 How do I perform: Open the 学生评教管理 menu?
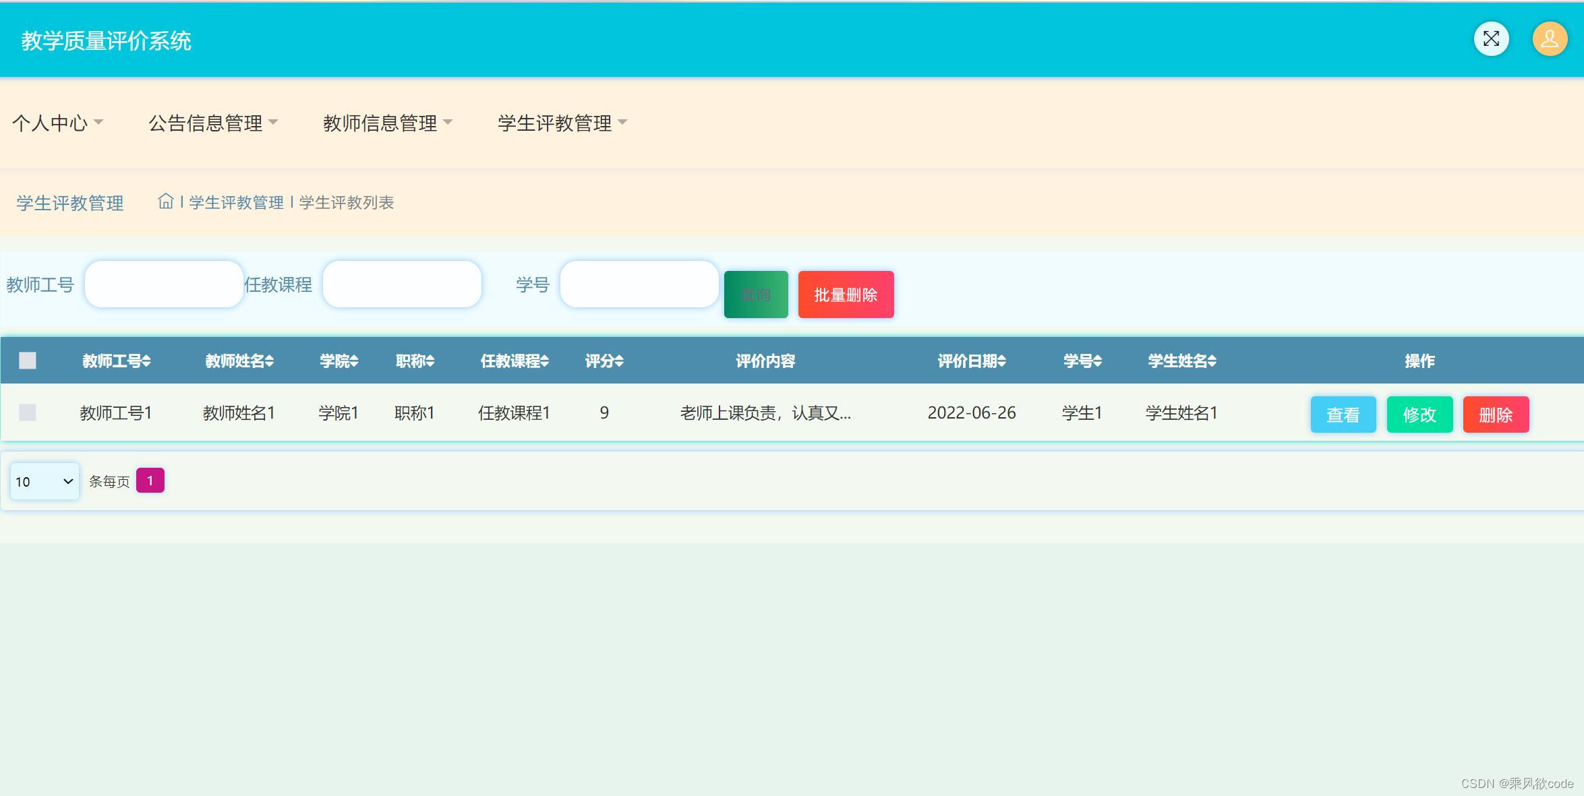tap(562, 123)
